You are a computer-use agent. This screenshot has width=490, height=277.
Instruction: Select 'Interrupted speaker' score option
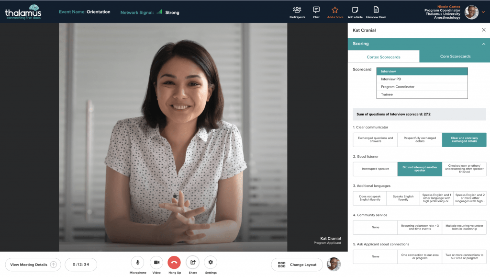[x=375, y=169]
